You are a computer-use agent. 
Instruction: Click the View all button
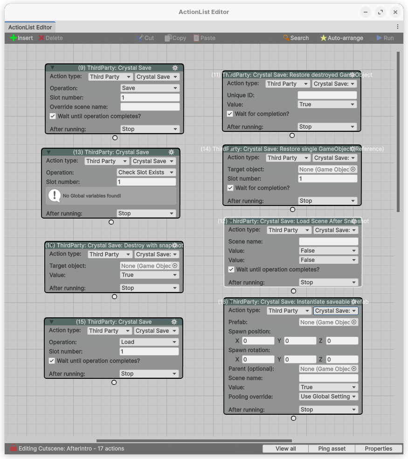(x=285, y=449)
